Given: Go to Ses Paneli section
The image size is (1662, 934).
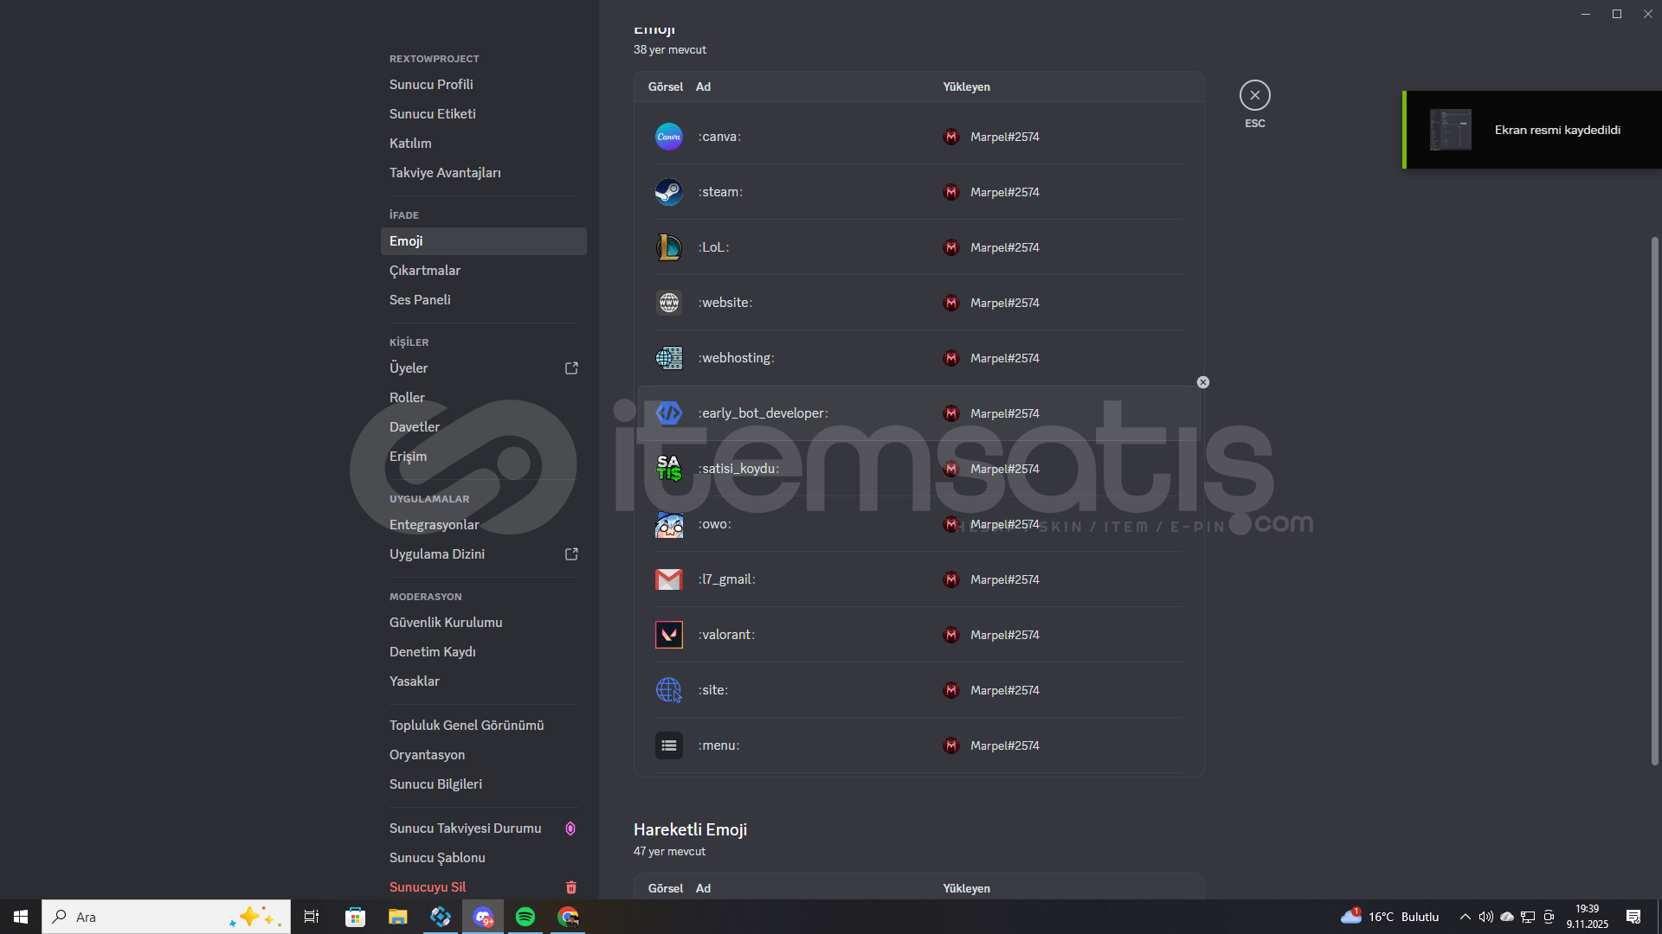Looking at the screenshot, I should coord(420,300).
